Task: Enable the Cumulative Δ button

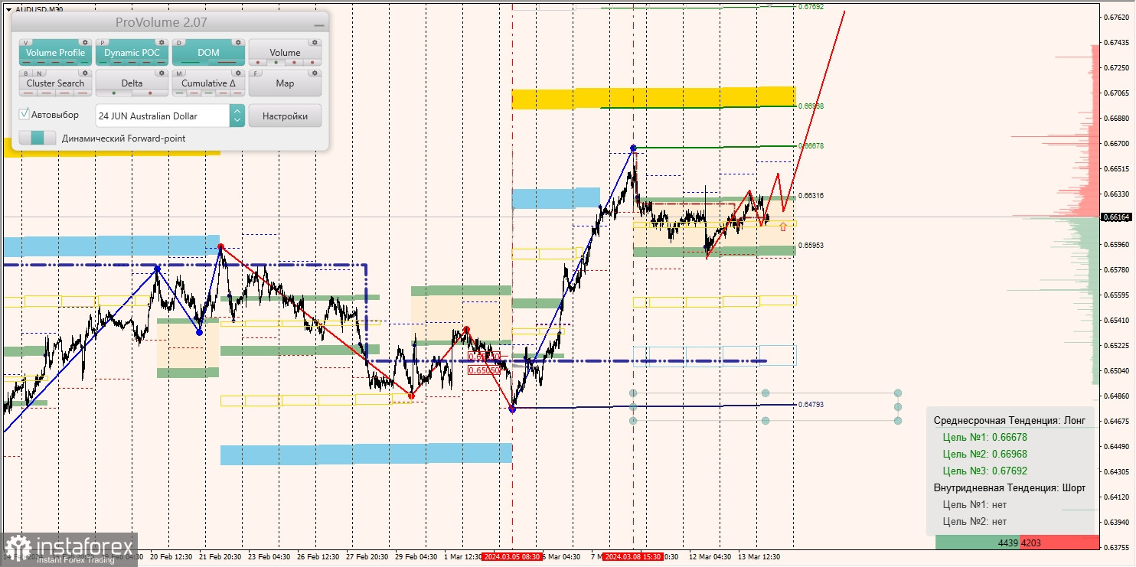Action: tap(208, 83)
